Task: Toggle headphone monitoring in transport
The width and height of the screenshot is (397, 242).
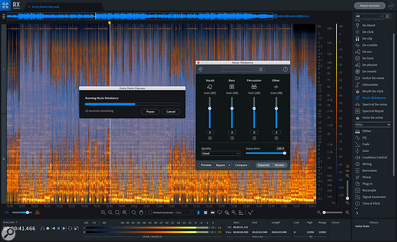Action: (x=42, y=229)
